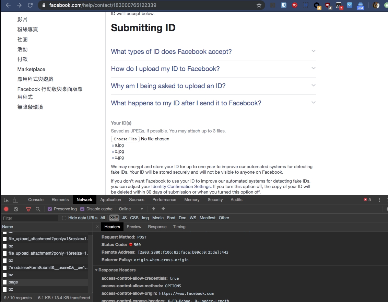The image size is (388, 302).
Task: Uncheck the Disable cache checkbox
Action: pyautogui.click(x=82, y=209)
